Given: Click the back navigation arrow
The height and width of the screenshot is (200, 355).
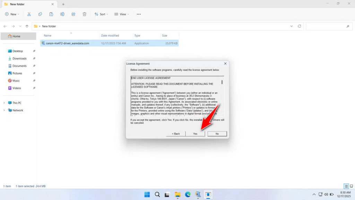Looking at the screenshot, I should (5, 26).
